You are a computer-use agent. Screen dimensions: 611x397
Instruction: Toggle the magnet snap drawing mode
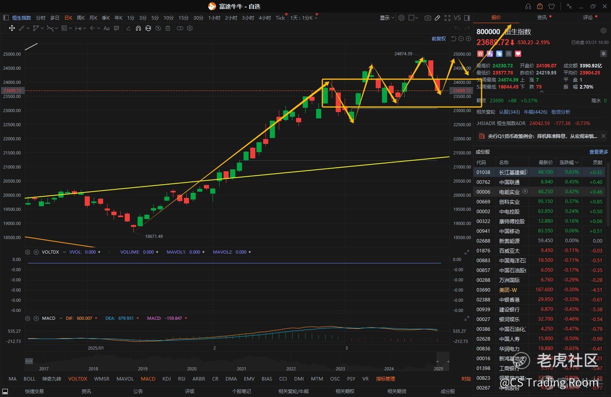click(138, 28)
